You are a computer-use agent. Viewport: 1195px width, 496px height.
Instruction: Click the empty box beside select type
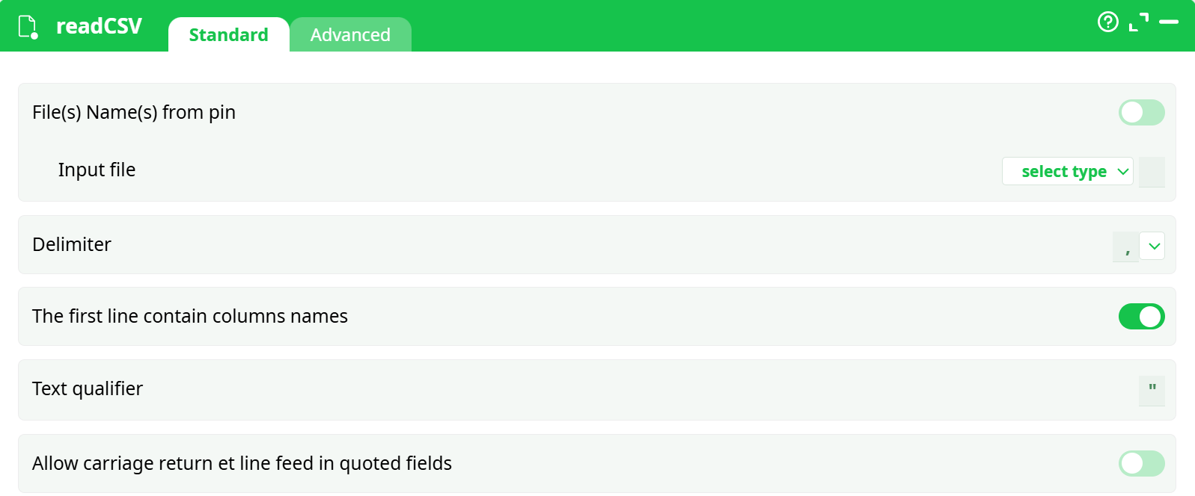[x=1152, y=172]
